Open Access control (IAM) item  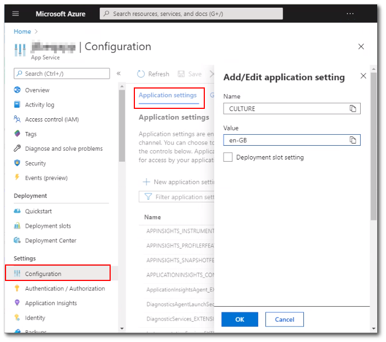pyautogui.click(x=52, y=119)
